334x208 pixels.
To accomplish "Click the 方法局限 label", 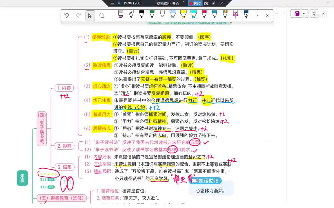I will 102,164.
